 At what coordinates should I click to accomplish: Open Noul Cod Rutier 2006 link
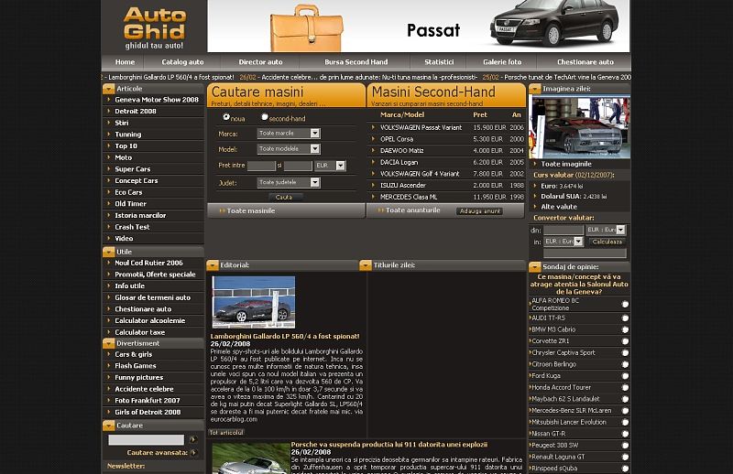[x=148, y=263]
